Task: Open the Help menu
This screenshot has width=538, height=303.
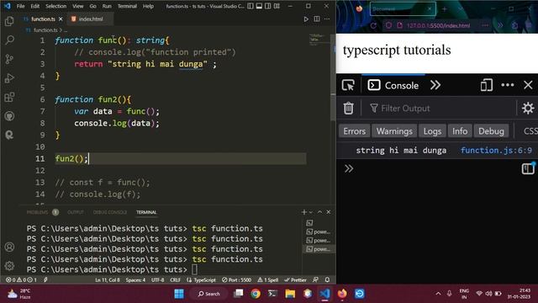Action: [x=148, y=6]
